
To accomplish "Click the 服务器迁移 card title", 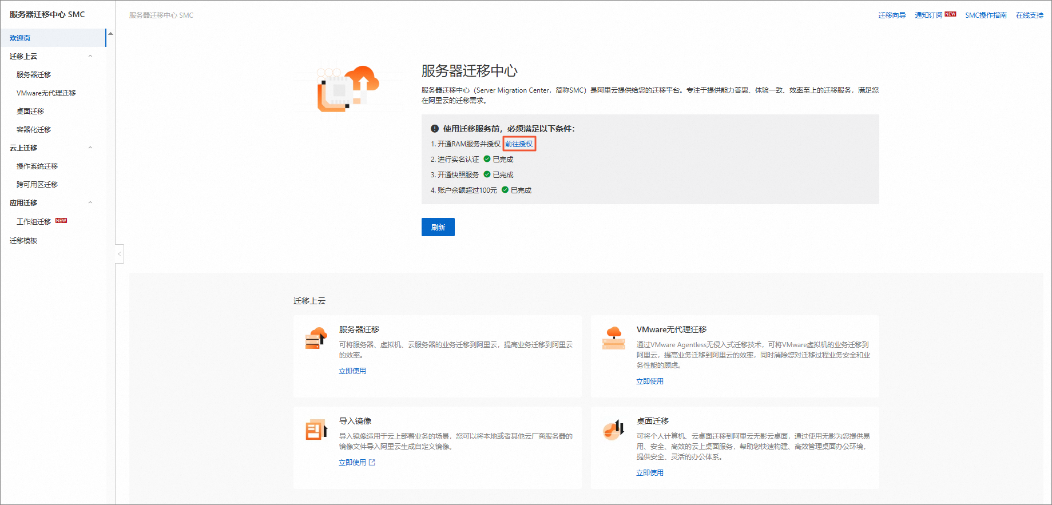I will pyautogui.click(x=359, y=329).
